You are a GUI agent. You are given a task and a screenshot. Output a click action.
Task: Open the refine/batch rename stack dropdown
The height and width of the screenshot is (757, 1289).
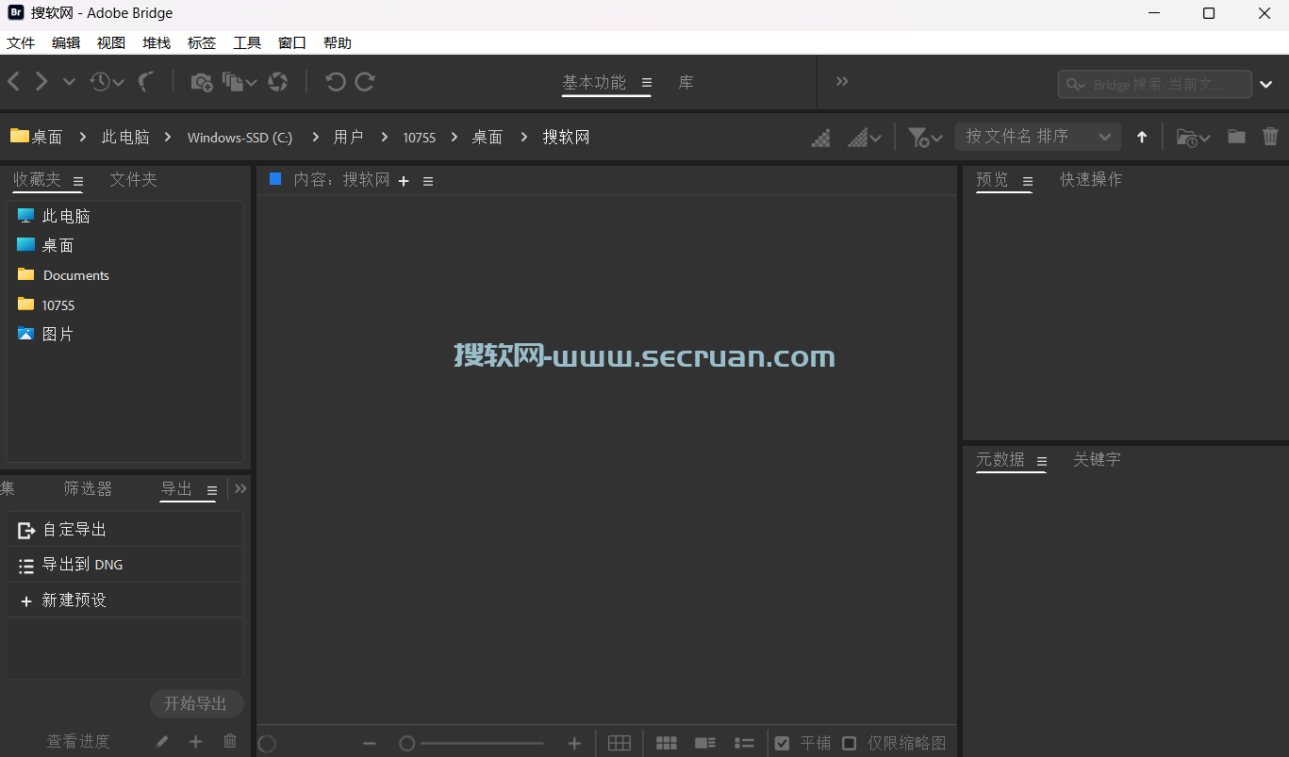240,82
